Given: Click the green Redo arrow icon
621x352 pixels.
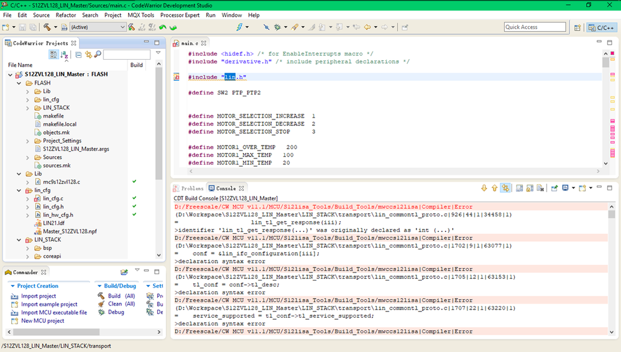Looking at the screenshot, I should tap(173, 27).
